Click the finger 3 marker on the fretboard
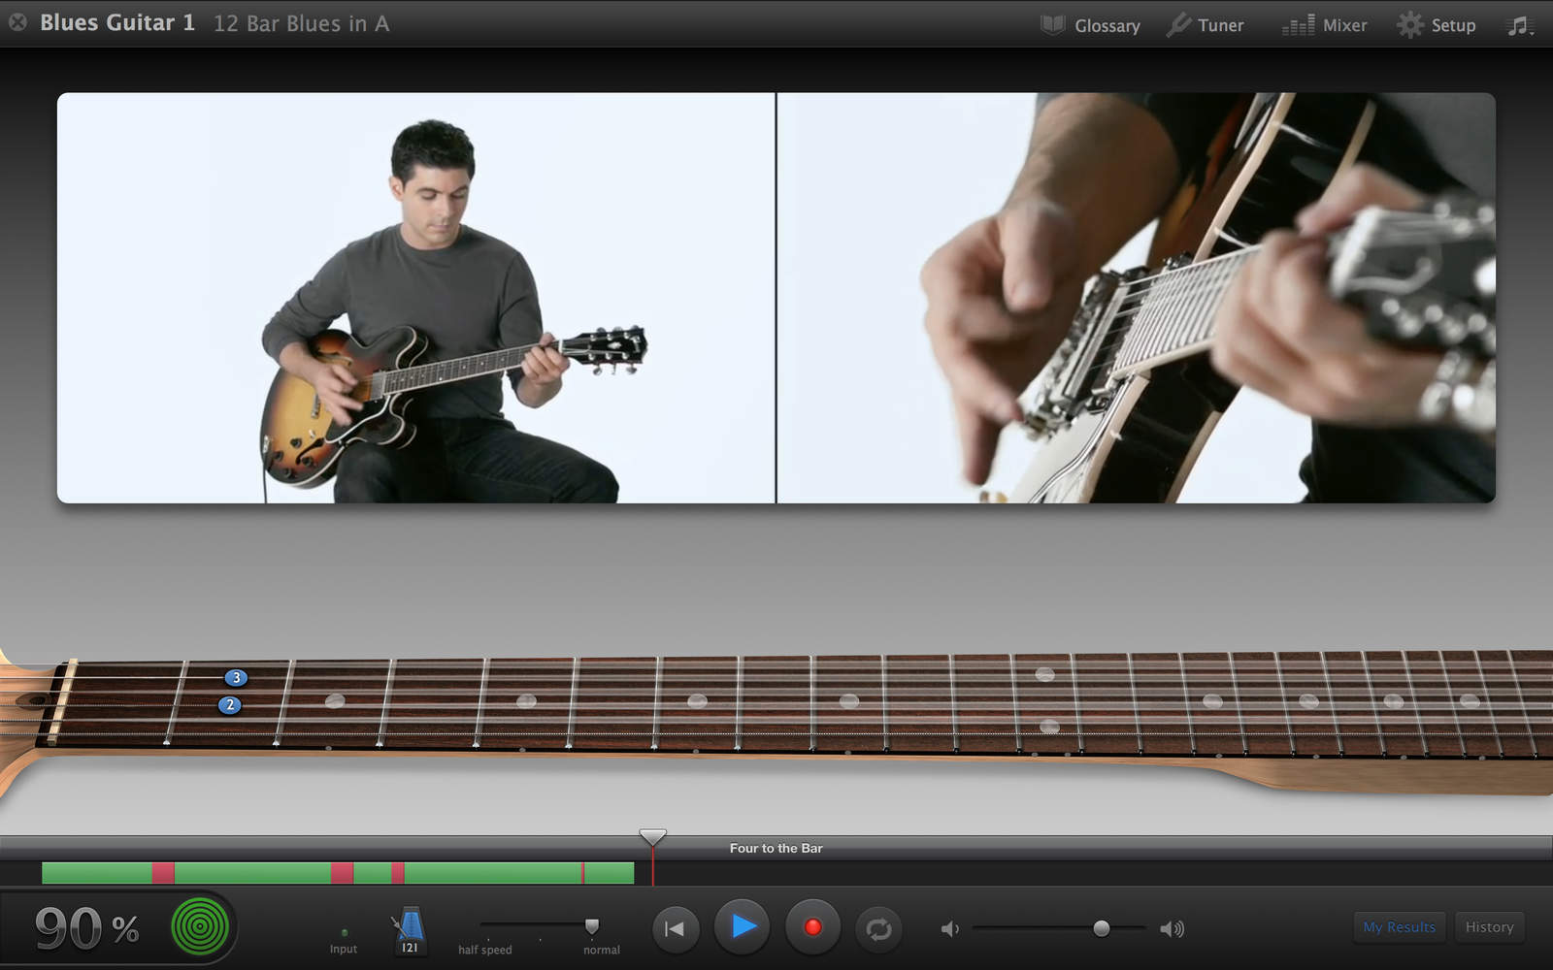The image size is (1553, 970). (236, 678)
